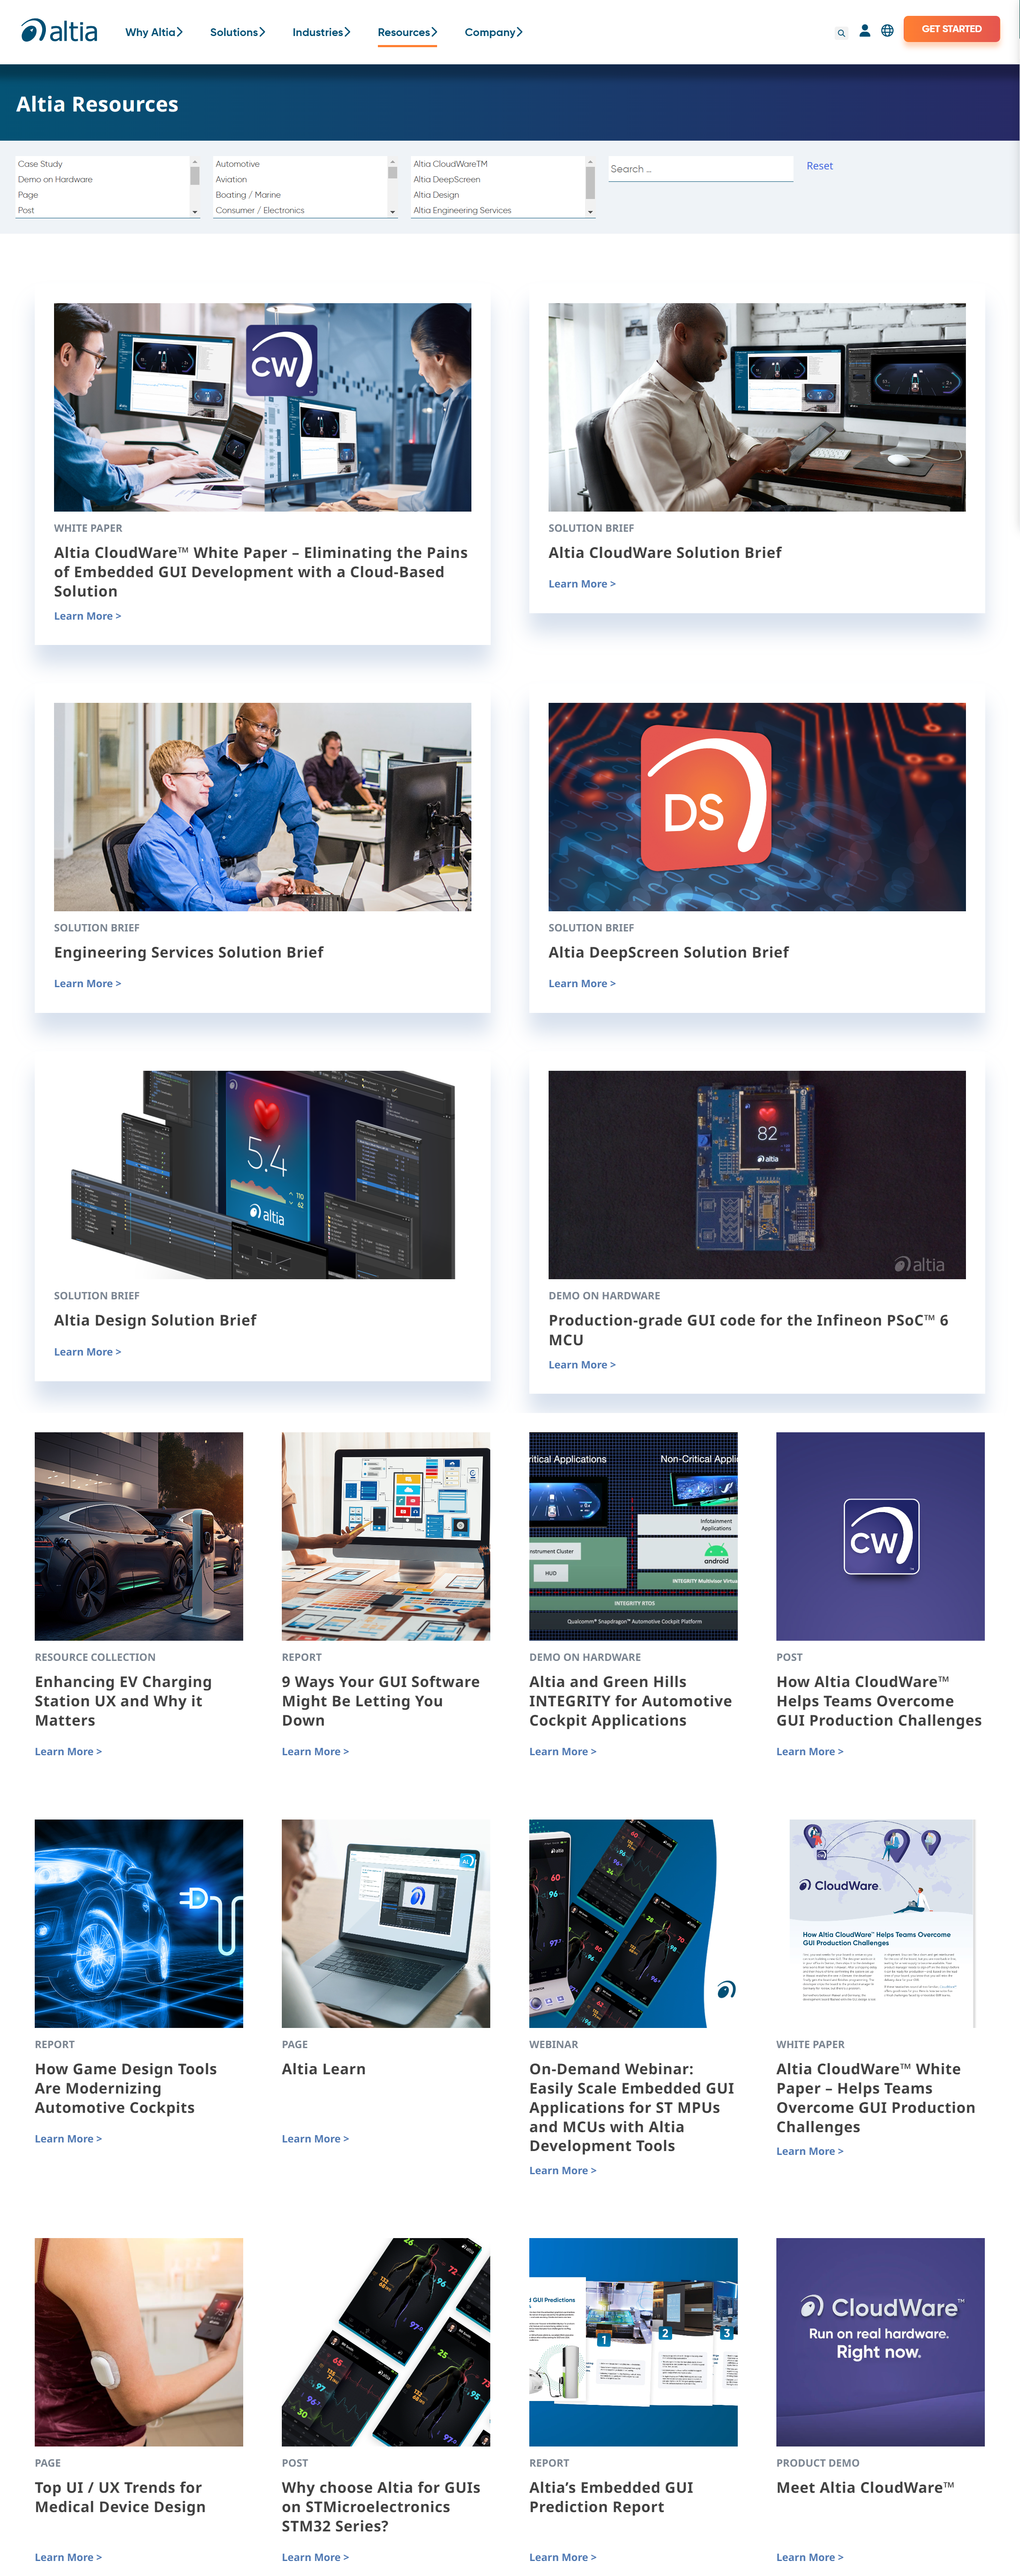1020x2576 pixels.
Task: Select Altia DeepScreen product filter
Action: pyautogui.click(x=498, y=180)
